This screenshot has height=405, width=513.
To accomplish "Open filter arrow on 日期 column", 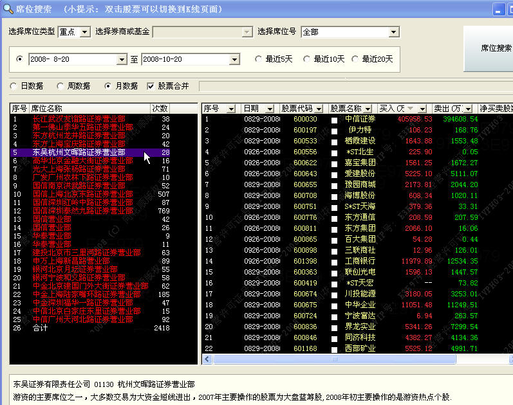I will pos(269,109).
